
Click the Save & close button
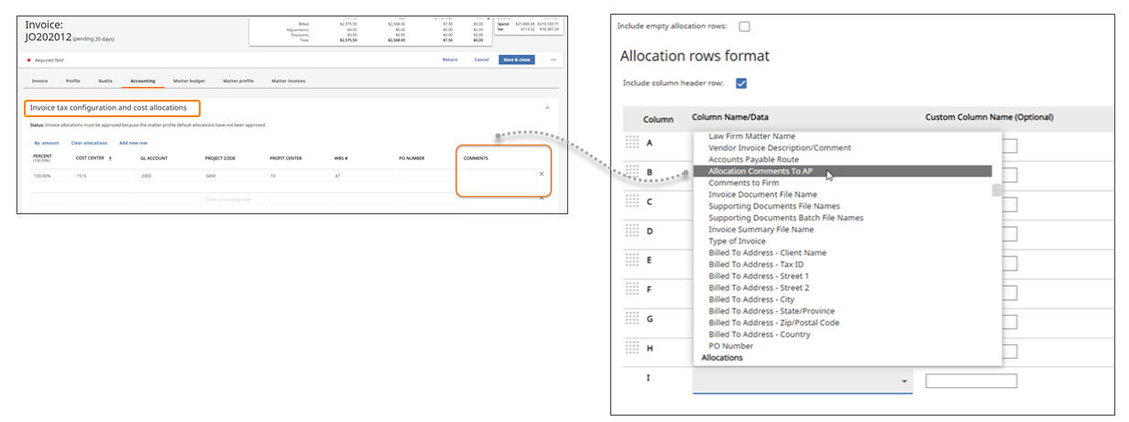click(516, 60)
